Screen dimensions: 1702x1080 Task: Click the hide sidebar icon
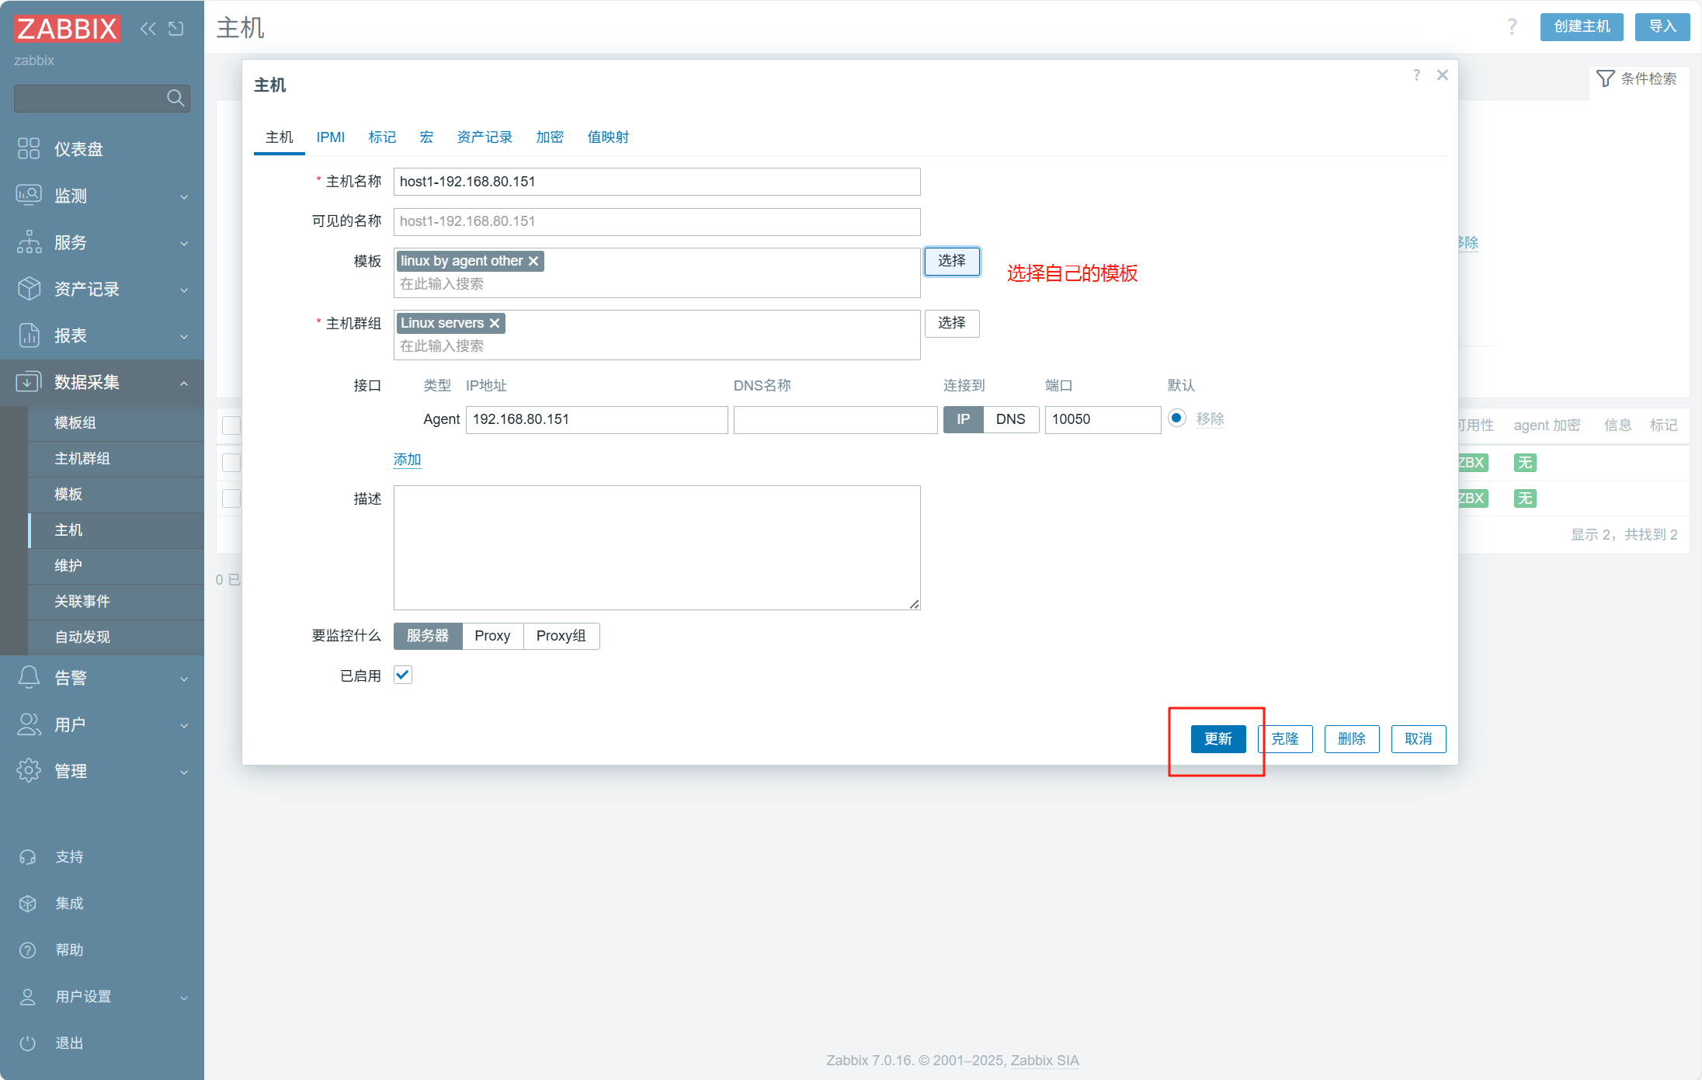176,29
